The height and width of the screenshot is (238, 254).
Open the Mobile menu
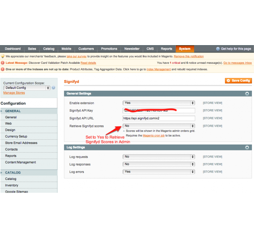pos(67,49)
